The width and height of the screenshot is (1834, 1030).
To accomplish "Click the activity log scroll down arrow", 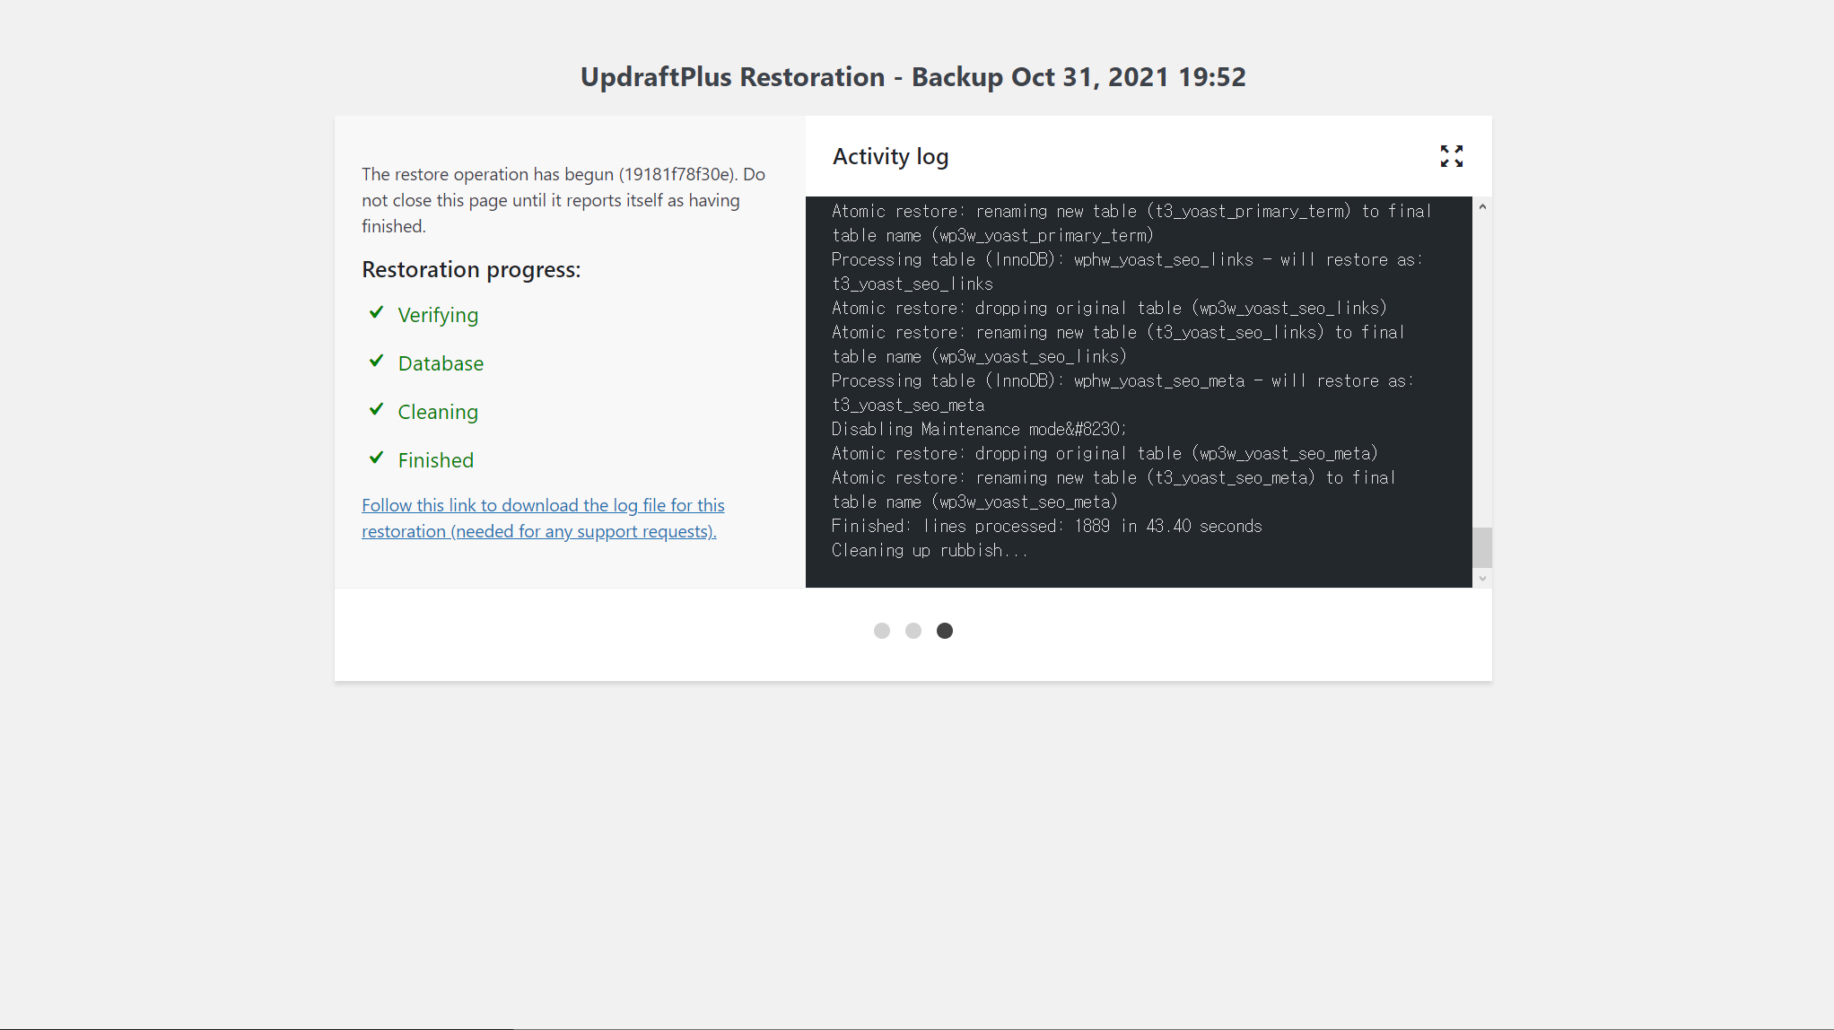I will click(x=1482, y=579).
